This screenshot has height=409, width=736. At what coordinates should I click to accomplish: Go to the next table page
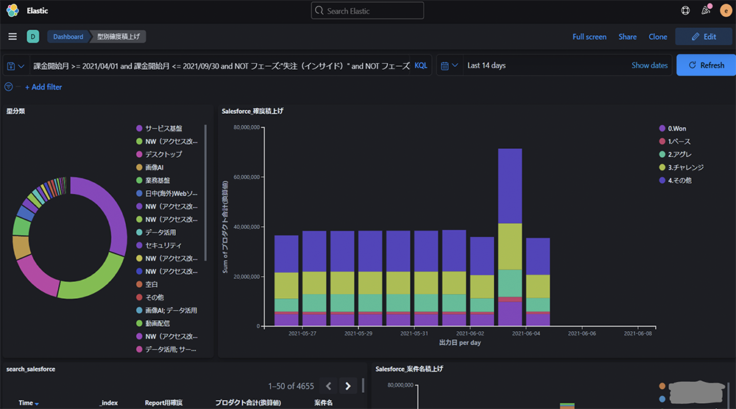click(348, 386)
